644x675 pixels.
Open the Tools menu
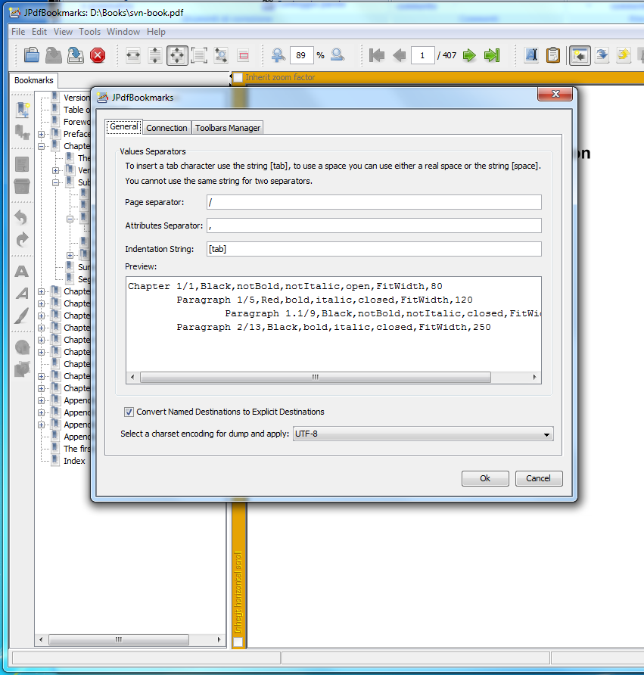(x=89, y=32)
